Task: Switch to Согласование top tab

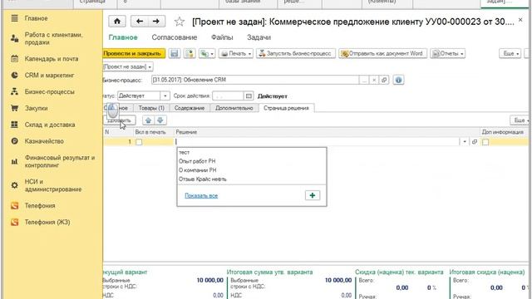Action: (x=175, y=37)
